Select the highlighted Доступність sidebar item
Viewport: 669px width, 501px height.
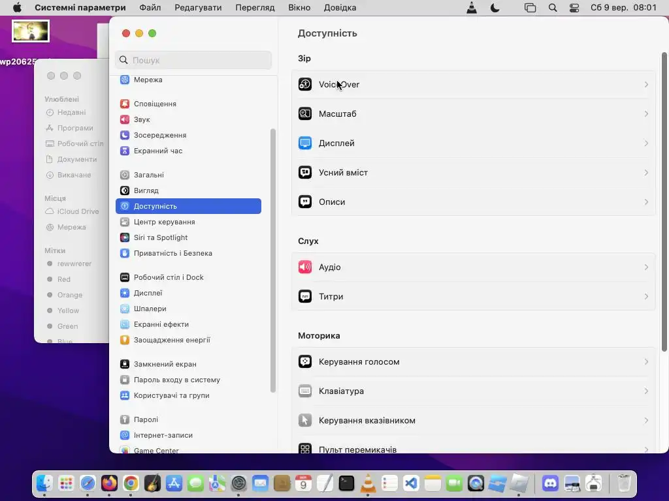pos(188,206)
